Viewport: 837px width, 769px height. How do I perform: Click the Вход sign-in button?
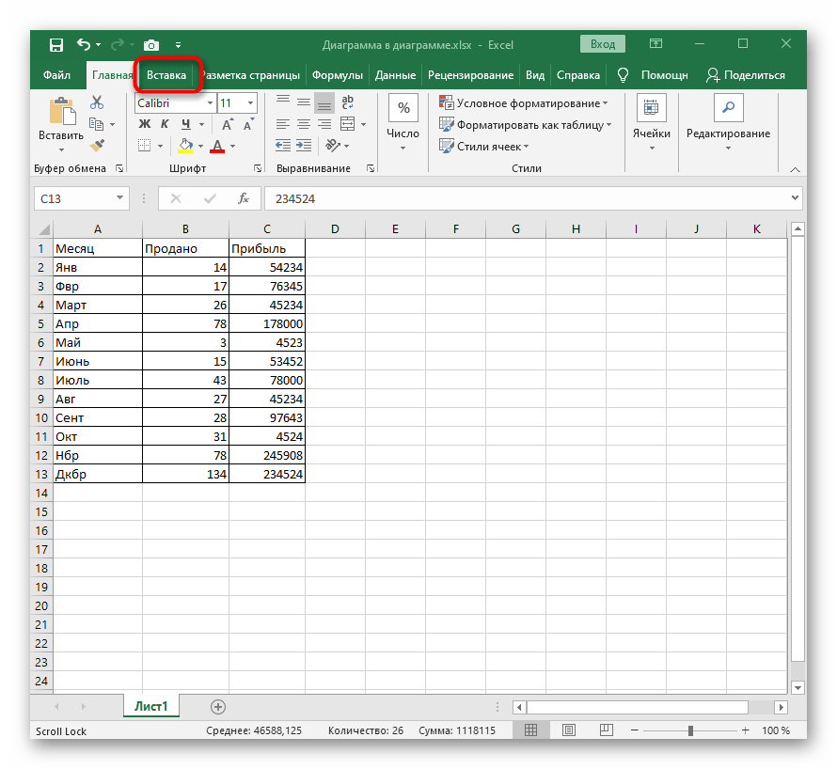point(603,44)
